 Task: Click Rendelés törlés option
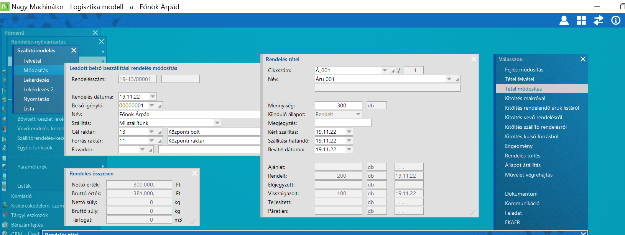522,156
